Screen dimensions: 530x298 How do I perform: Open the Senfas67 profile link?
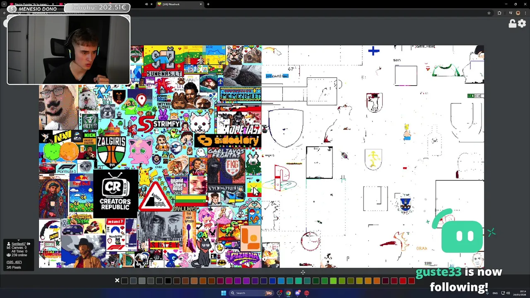18,244
